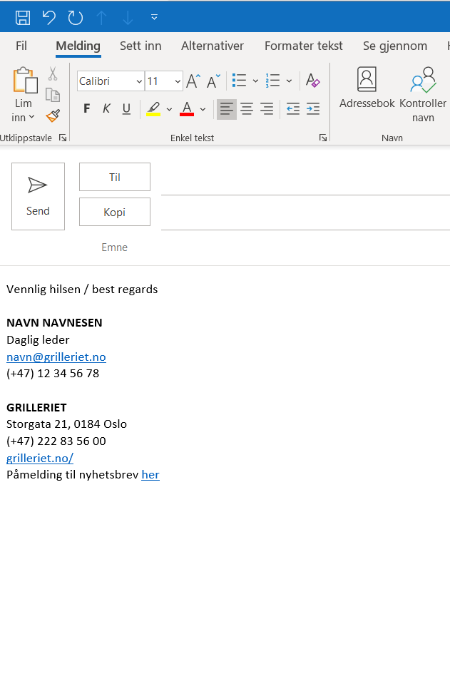
Task: Apply a numbered list
Action: (272, 81)
